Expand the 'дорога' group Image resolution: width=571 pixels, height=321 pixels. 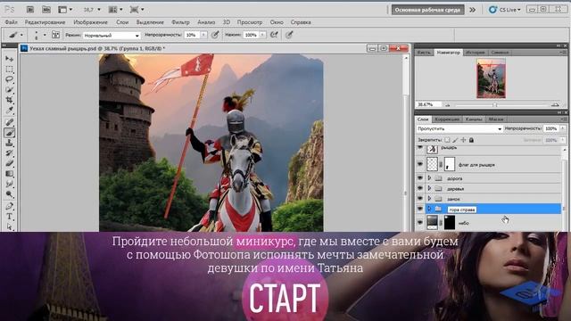(x=429, y=178)
